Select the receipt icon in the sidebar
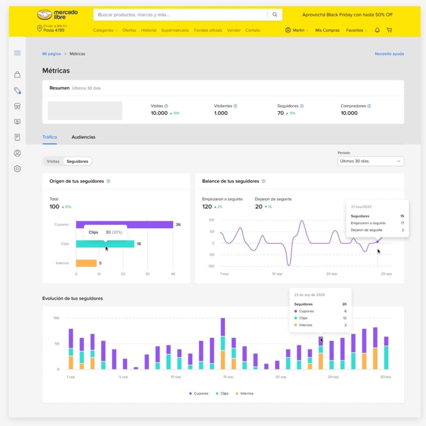This screenshot has height=426, width=426. tap(17, 137)
